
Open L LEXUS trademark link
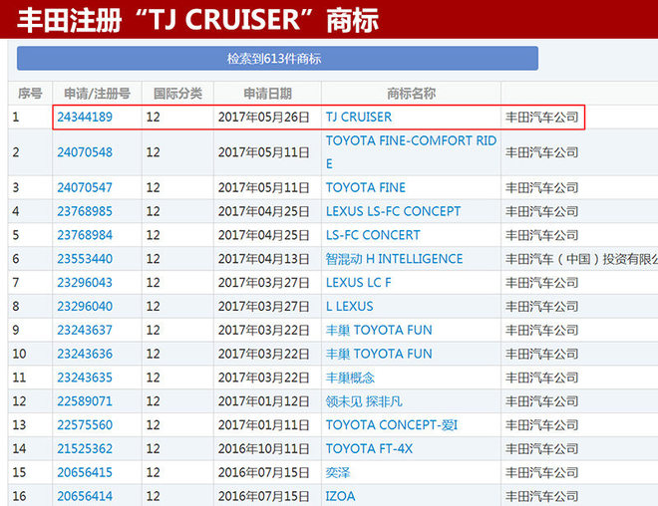[x=349, y=307]
